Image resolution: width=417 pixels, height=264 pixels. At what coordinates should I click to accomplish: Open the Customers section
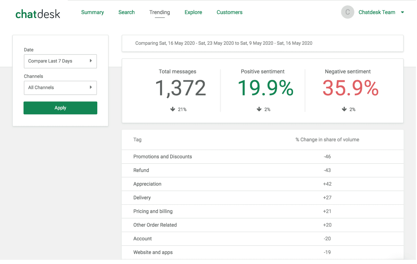point(229,12)
